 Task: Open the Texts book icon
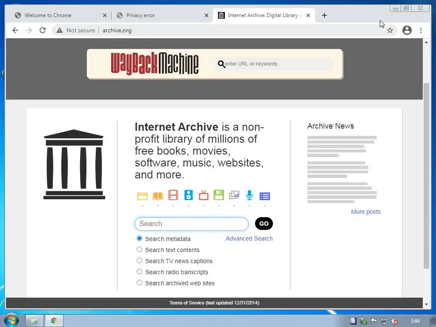[158, 196]
